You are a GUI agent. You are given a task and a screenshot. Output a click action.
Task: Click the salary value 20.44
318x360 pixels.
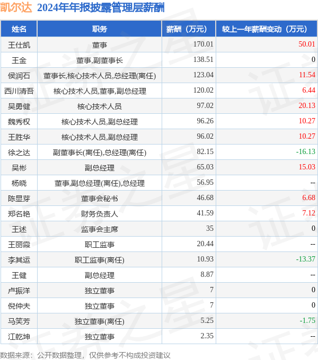pyautogui.click(x=205, y=244)
